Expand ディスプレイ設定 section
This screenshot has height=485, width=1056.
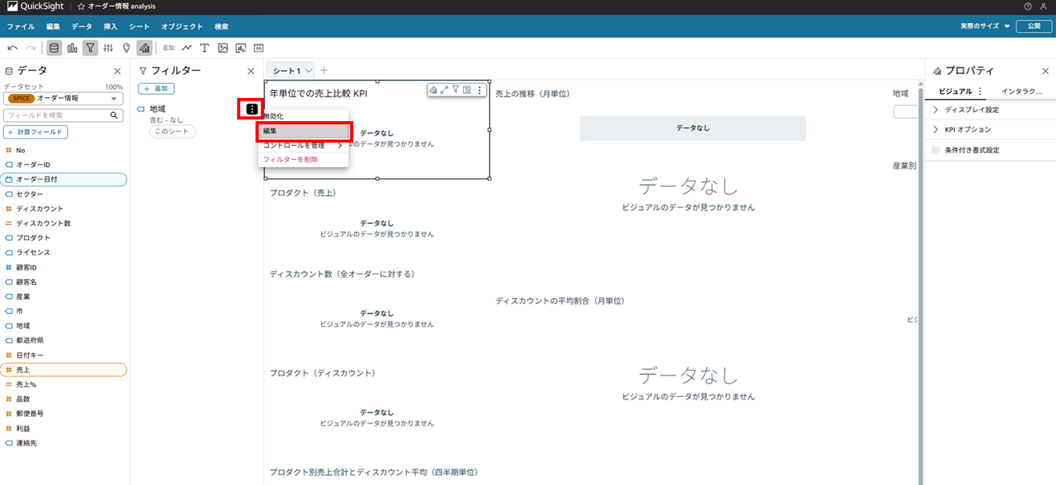click(x=990, y=110)
